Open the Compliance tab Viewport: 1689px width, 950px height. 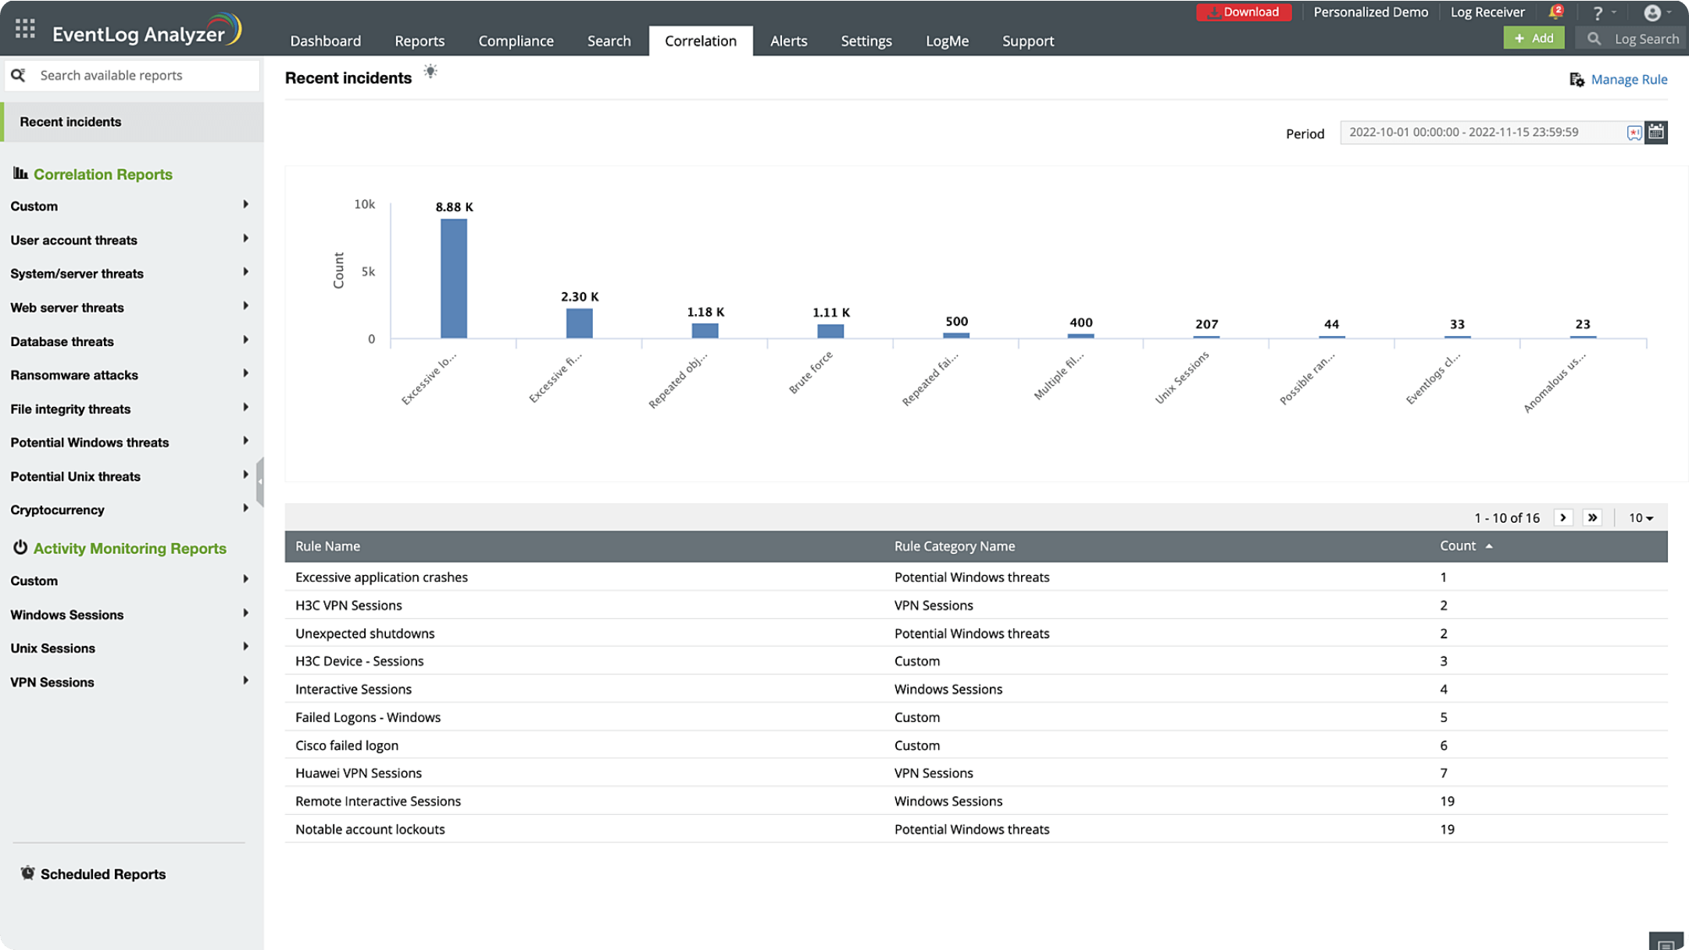516,41
